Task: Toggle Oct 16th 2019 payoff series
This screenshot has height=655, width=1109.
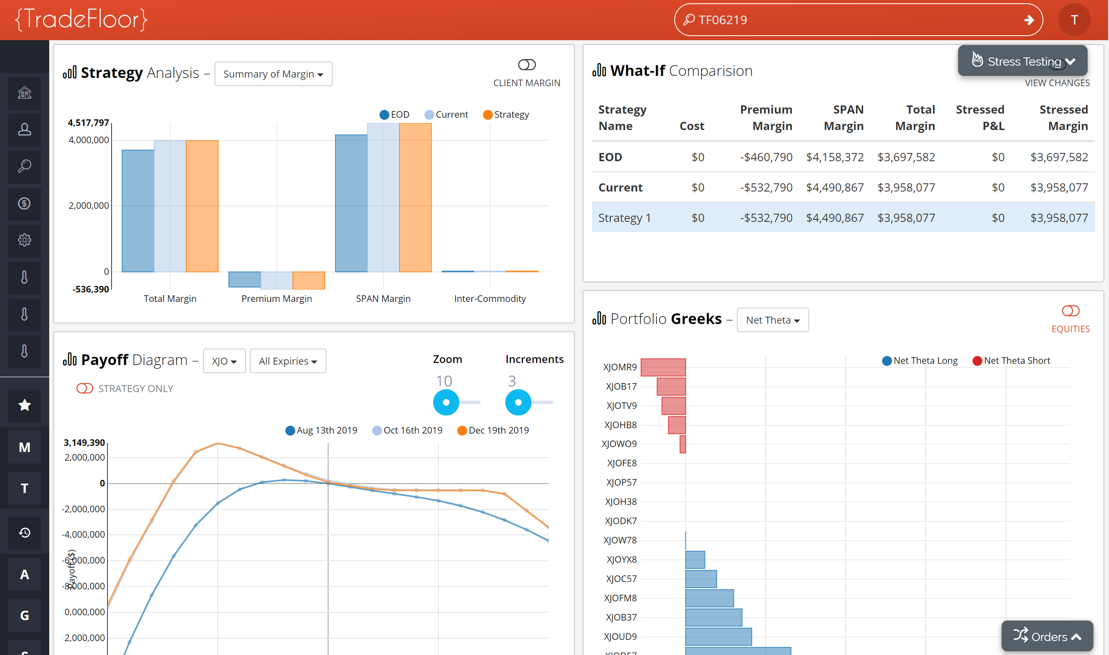Action: point(407,430)
